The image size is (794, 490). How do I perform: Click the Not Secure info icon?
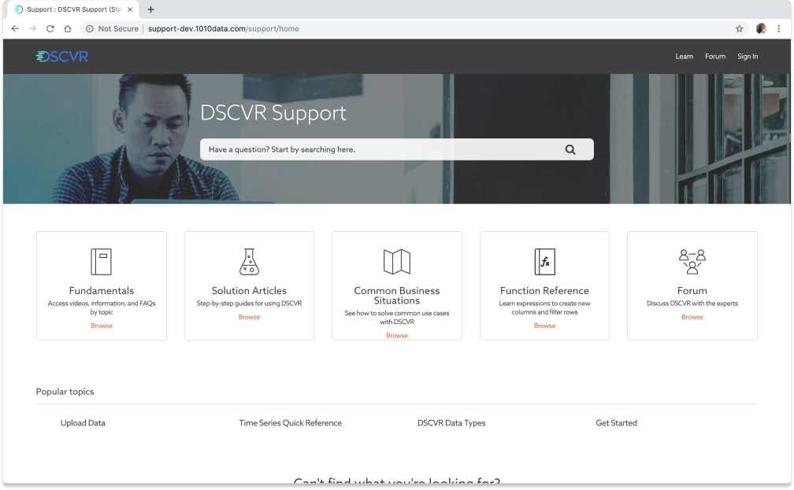90,29
